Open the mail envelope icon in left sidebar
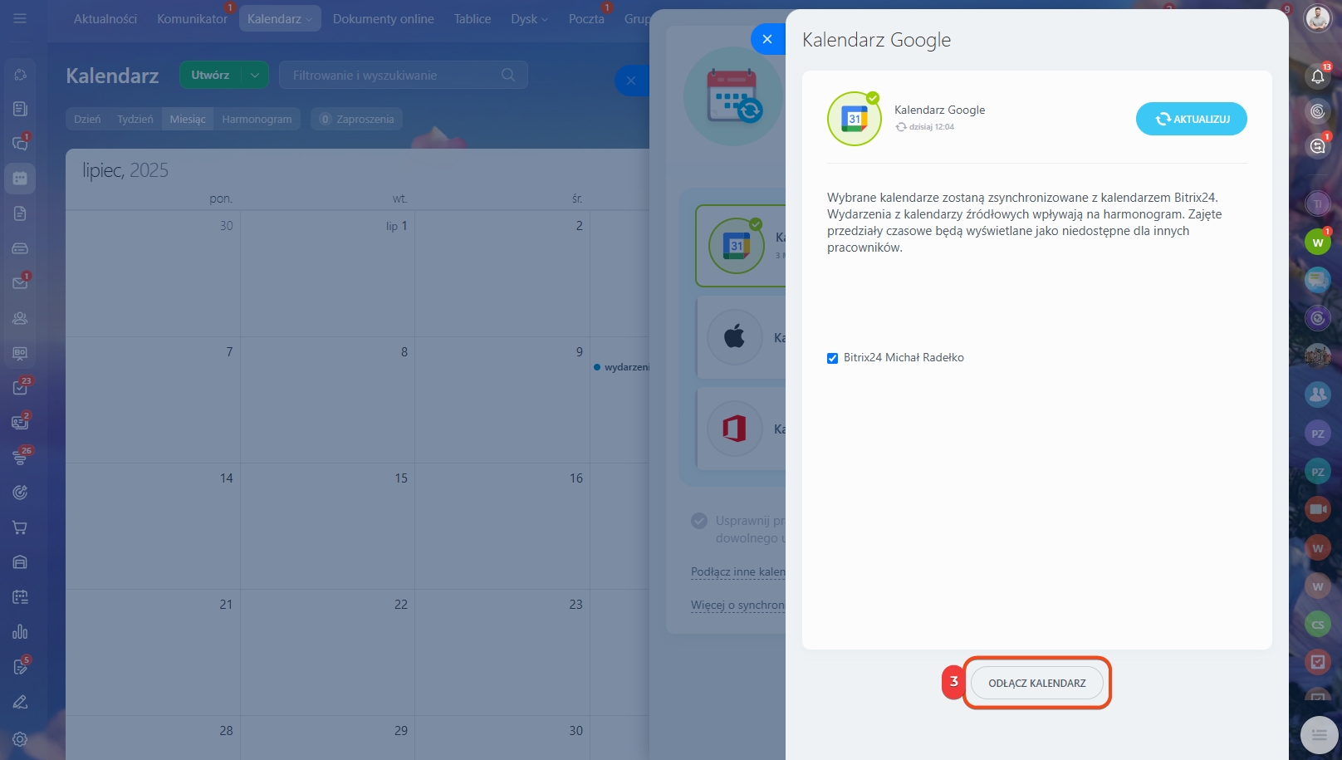This screenshot has width=1342, height=760. coord(20,283)
